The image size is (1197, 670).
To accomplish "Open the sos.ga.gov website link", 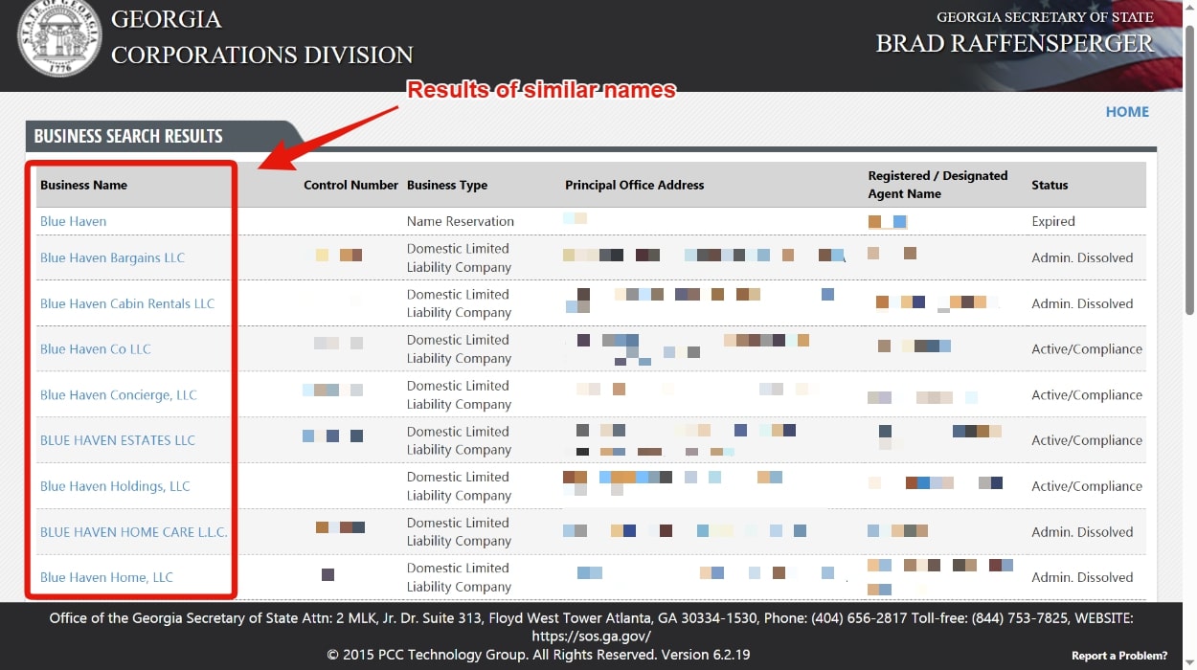I will (591, 636).
